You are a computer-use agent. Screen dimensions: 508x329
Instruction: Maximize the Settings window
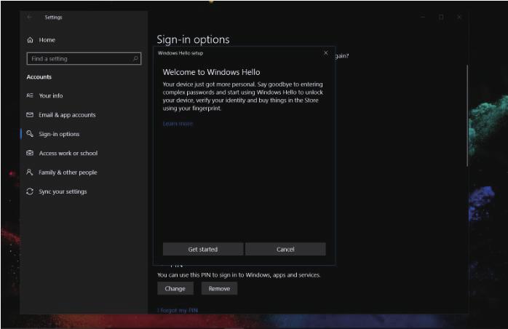click(441, 17)
